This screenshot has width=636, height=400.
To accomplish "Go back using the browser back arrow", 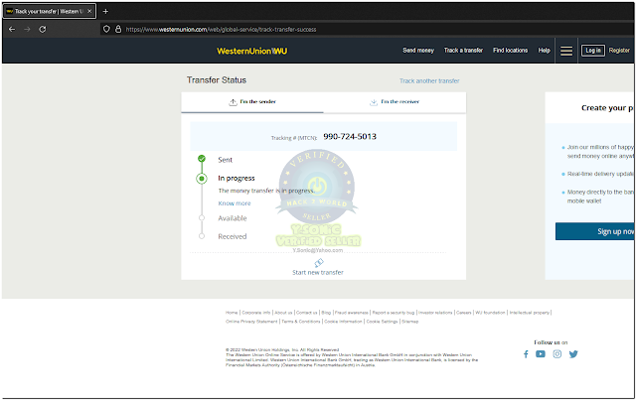I will point(12,29).
